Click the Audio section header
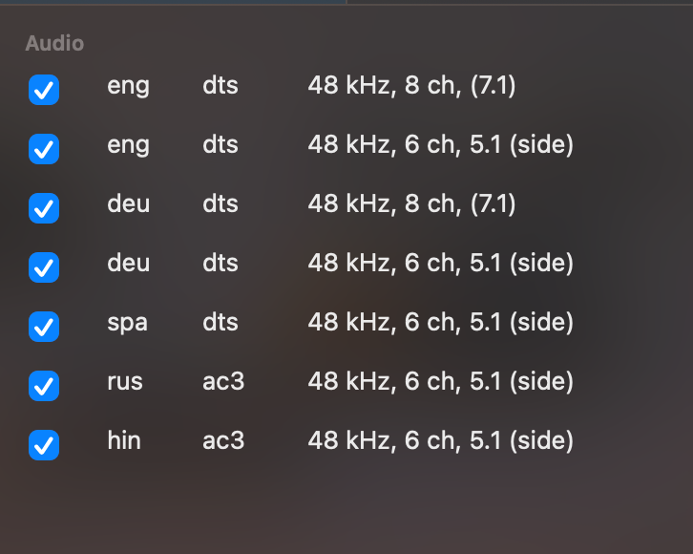Image resolution: width=693 pixels, height=554 pixels. [x=54, y=43]
